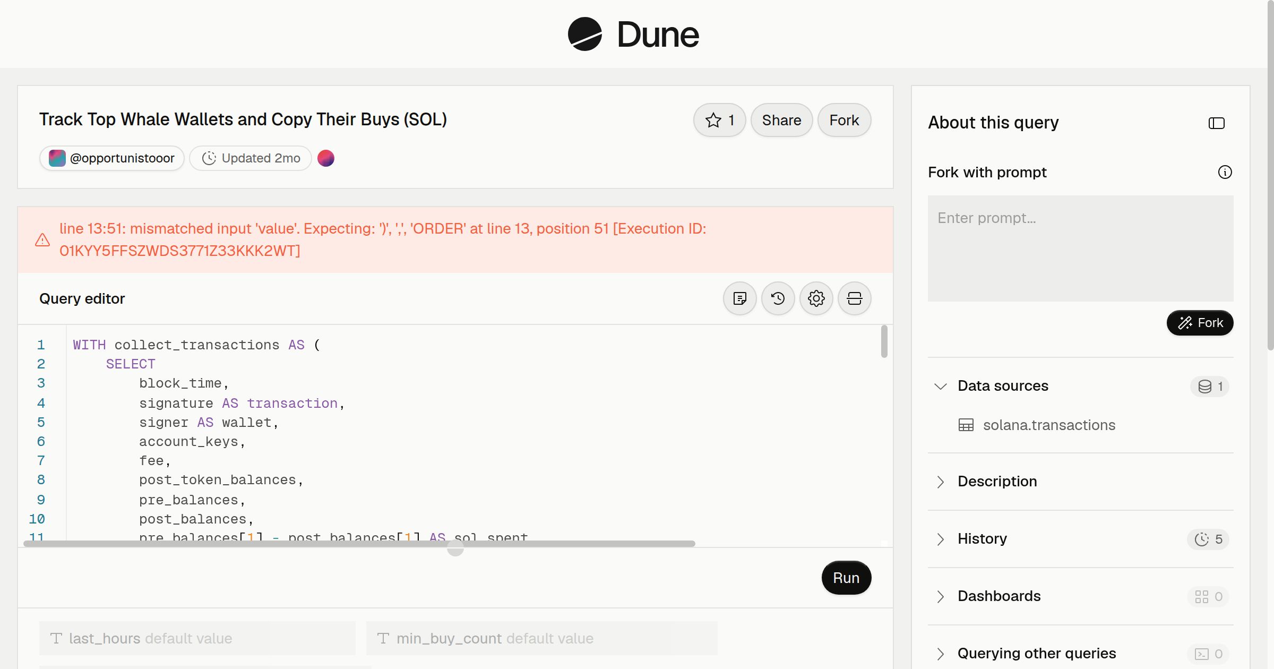Click the Dashboards count badge
The height and width of the screenshot is (669, 1274).
1208,597
